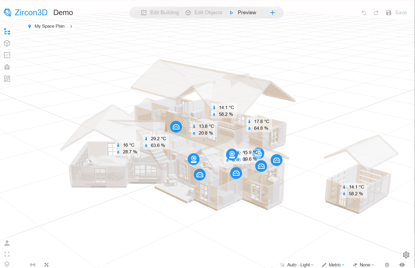415x268 pixels.
Task: Open the 3D objects cube panel
Action: coord(7,43)
